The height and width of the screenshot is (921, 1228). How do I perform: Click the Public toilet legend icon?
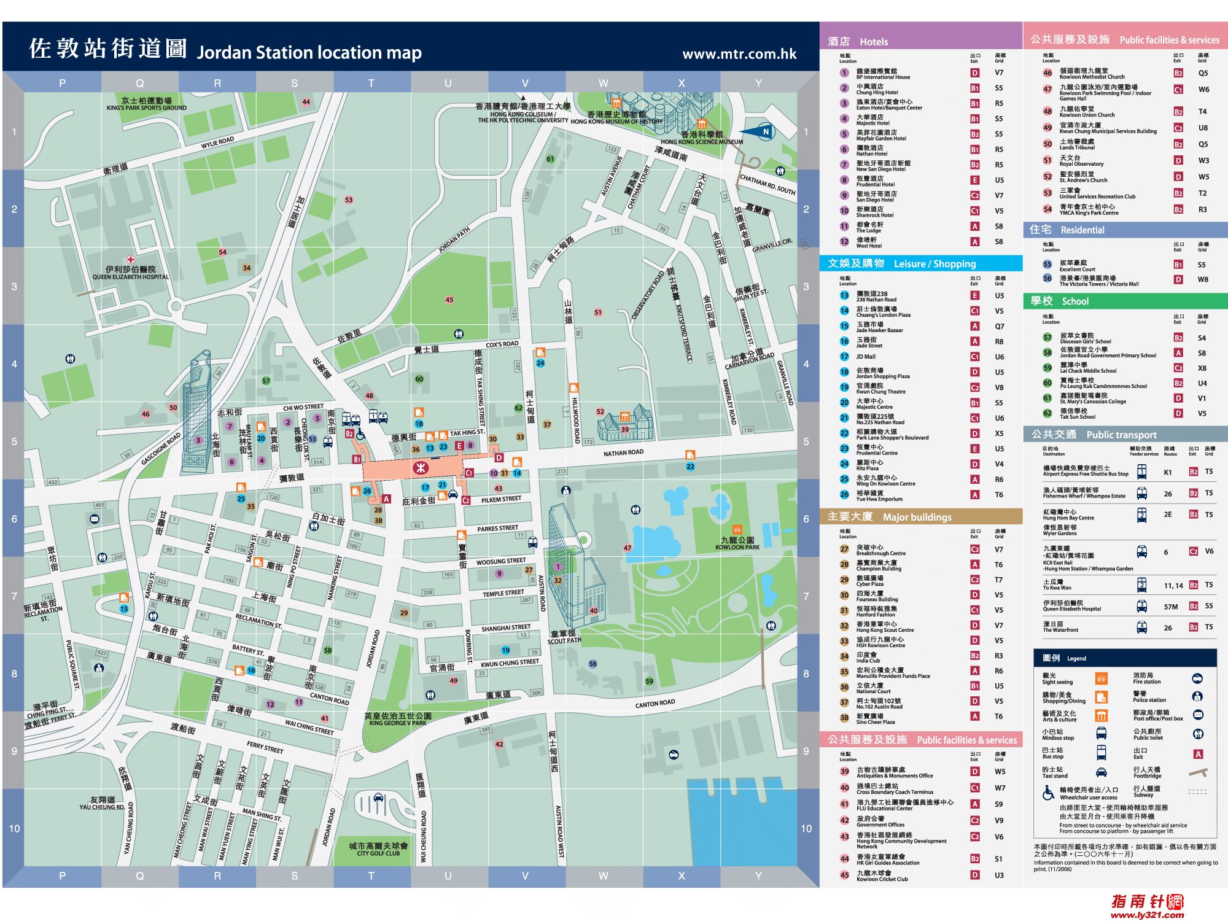1198,734
